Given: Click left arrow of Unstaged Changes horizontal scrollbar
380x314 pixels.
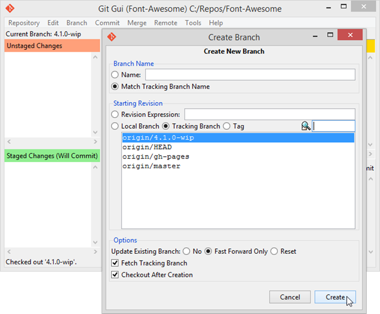Looking at the screenshot, I should (x=9, y=142).
